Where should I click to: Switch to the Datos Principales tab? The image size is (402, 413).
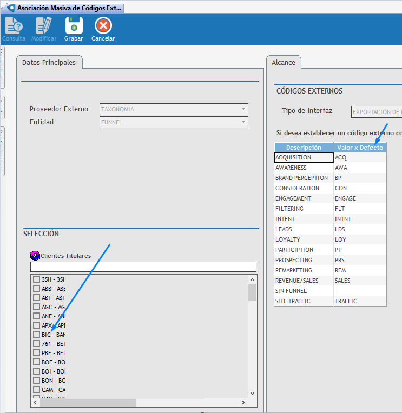[x=49, y=63]
